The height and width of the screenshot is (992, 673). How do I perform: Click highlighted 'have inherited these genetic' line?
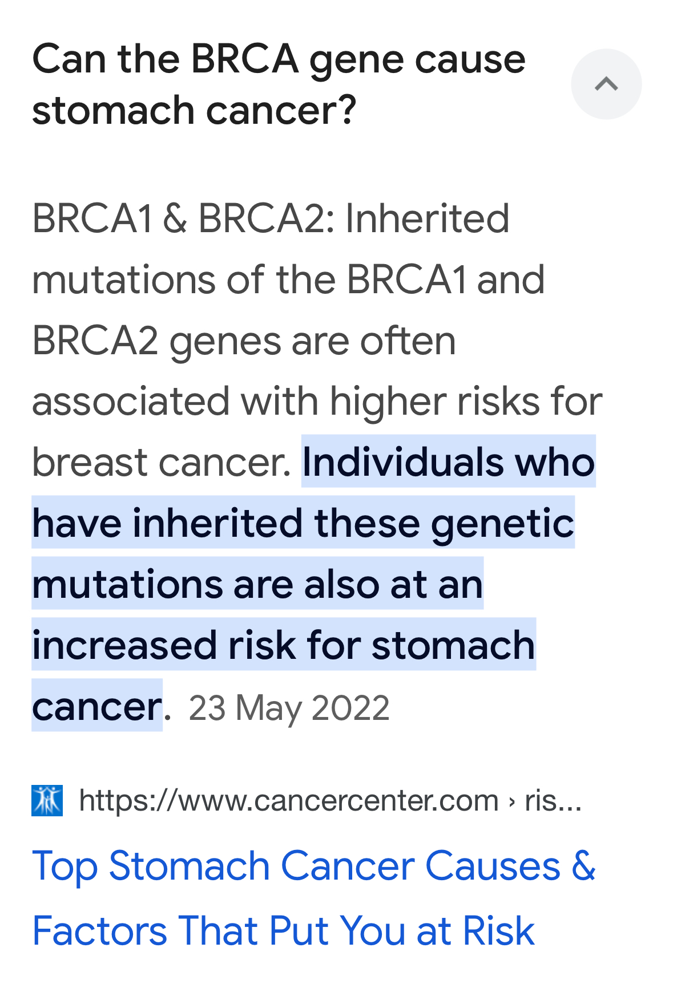303,523
